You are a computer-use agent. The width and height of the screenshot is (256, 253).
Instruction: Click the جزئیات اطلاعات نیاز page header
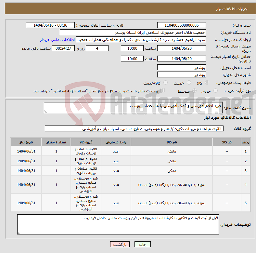(232, 9)
